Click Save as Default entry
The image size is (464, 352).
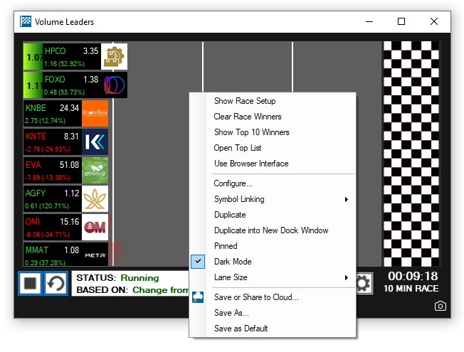tap(241, 329)
